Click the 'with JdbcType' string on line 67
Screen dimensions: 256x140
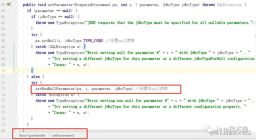click(193, 53)
